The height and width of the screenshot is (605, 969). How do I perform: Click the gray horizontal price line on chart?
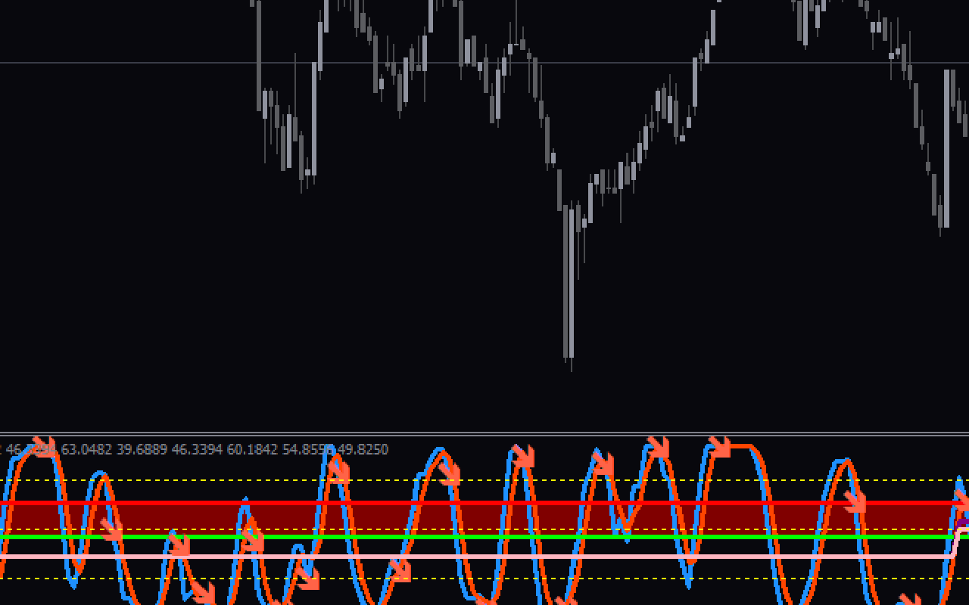484,63
